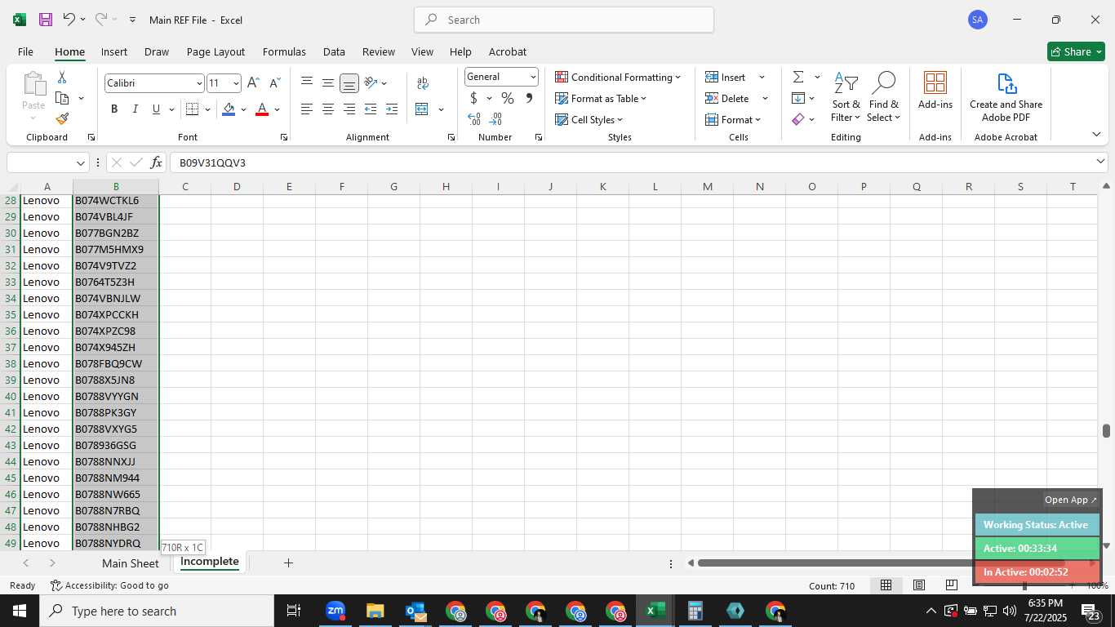
Task: Click the Copy icon in Clipboard group
Action: tap(62, 98)
